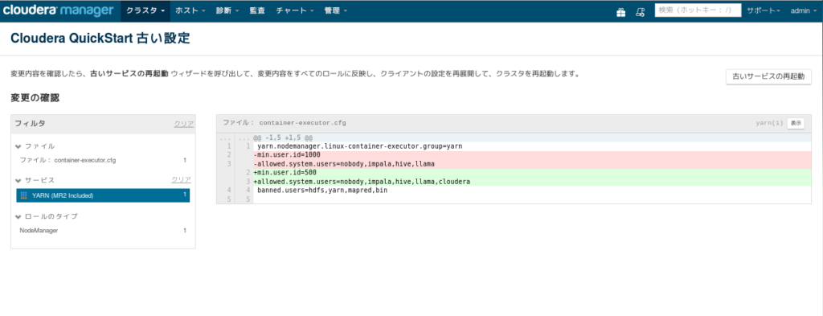
Task: Click the search box in header
Action: pyautogui.click(x=698, y=10)
